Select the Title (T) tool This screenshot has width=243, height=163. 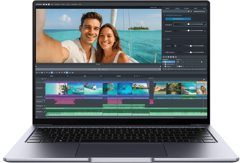tap(44, 72)
